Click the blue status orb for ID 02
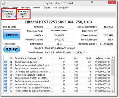 coord(6,65)
